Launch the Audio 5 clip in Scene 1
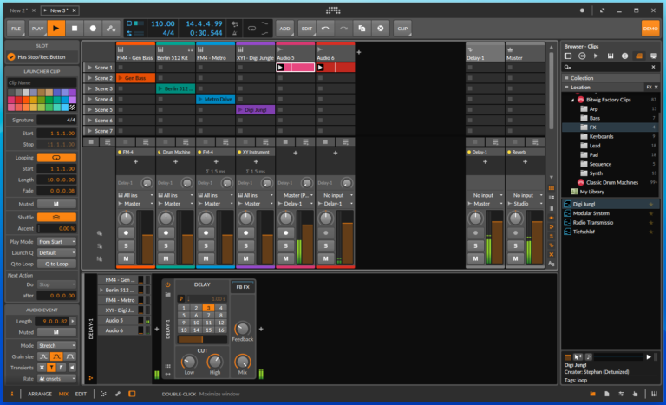 coord(280,67)
